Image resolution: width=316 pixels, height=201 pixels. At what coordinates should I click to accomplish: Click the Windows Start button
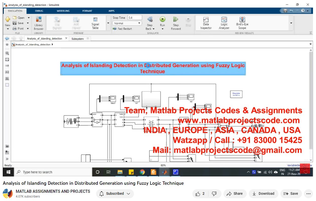coord(8,172)
